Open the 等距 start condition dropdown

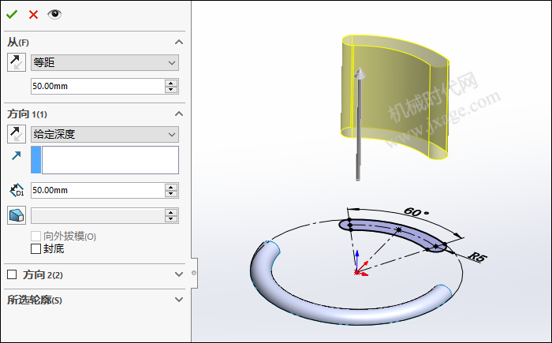click(x=105, y=62)
